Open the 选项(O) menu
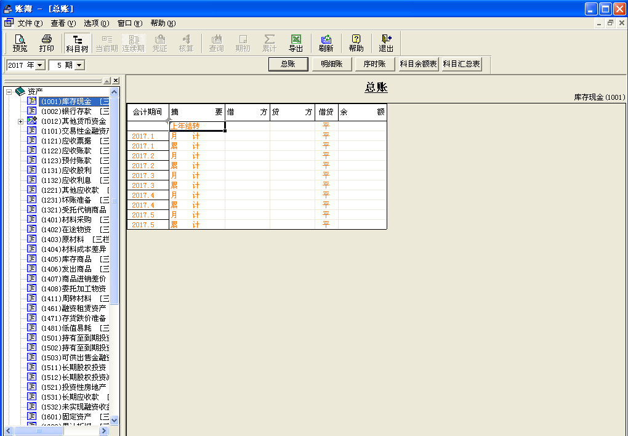Image resolution: width=628 pixels, height=436 pixels. pos(97,23)
